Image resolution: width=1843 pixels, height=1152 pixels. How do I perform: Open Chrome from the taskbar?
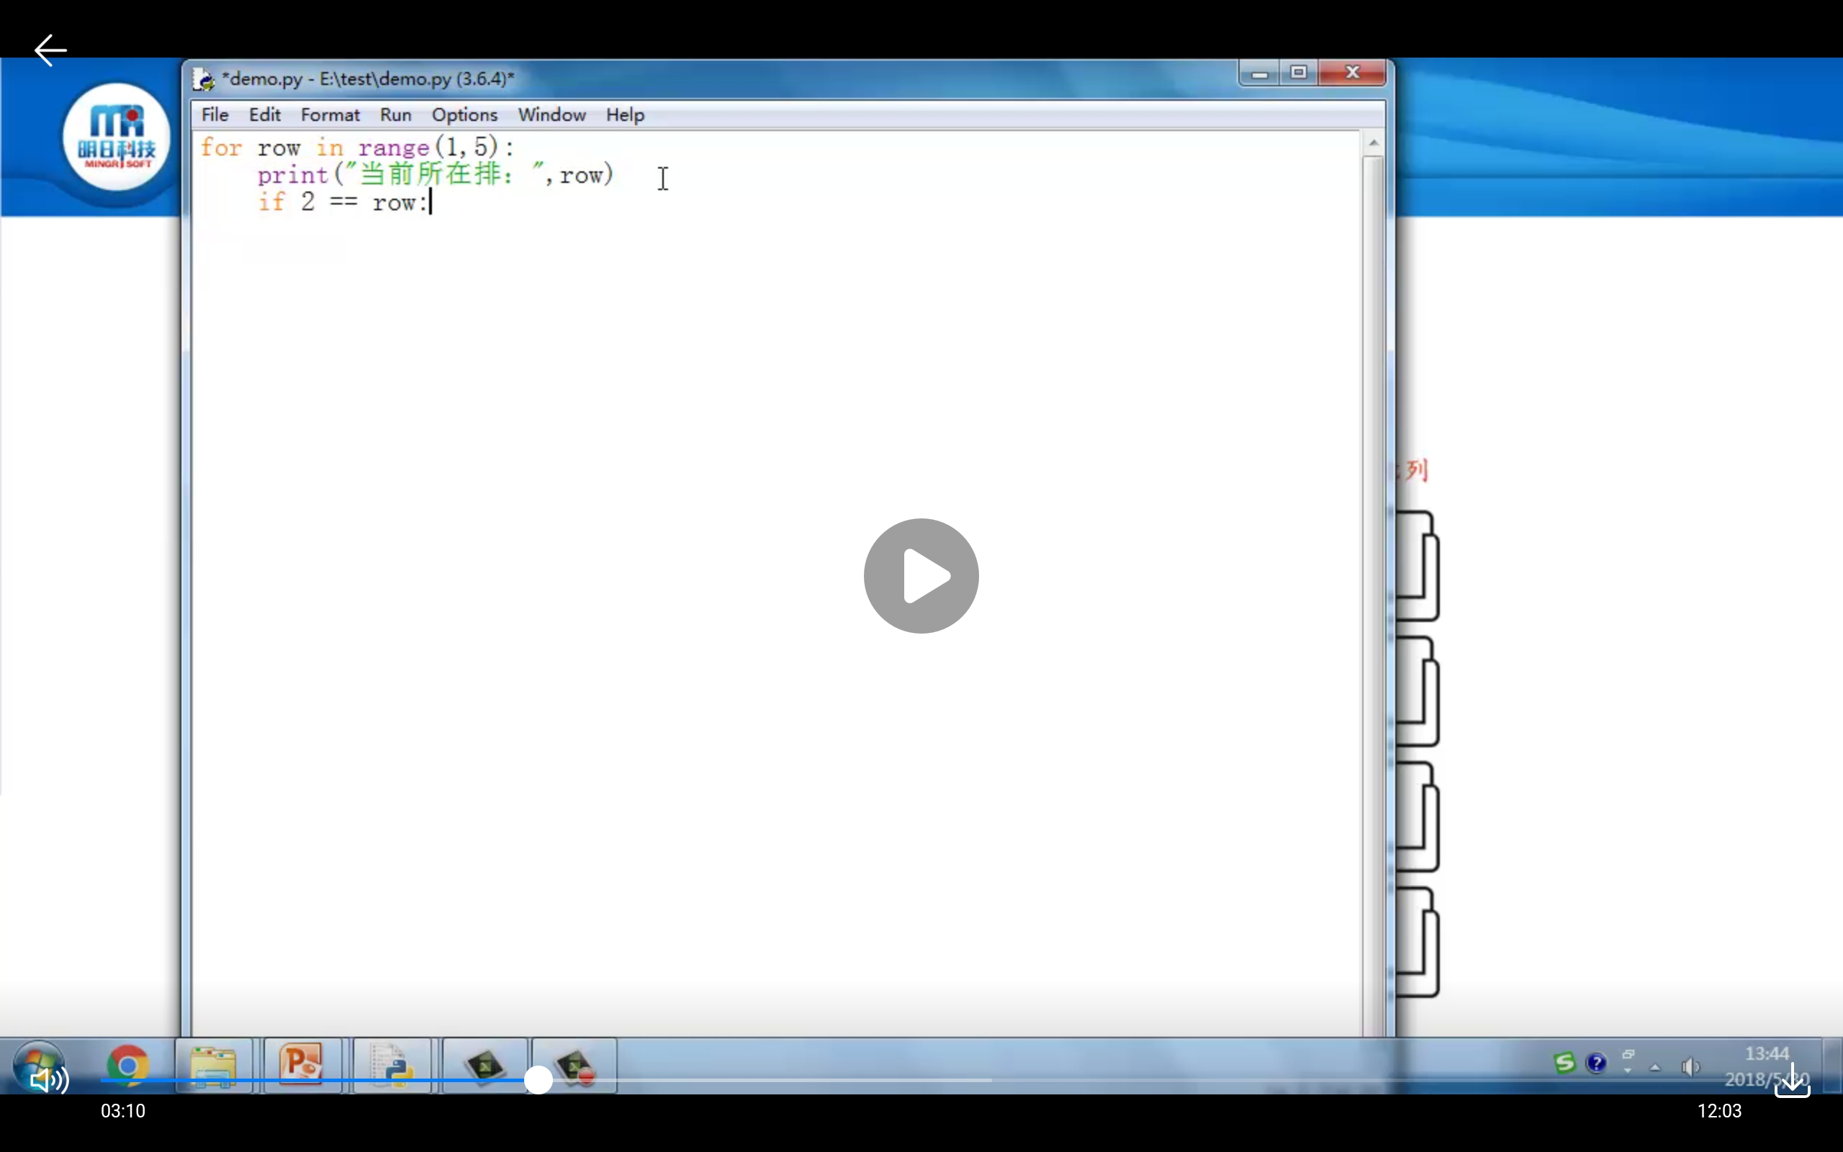point(127,1064)
